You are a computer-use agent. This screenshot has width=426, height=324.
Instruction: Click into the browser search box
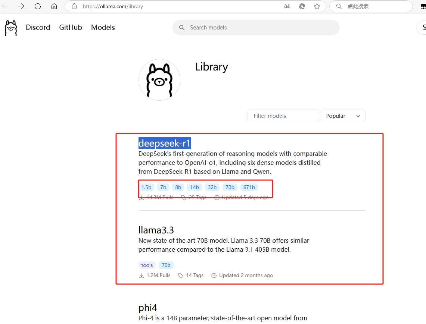click(371, 6)
